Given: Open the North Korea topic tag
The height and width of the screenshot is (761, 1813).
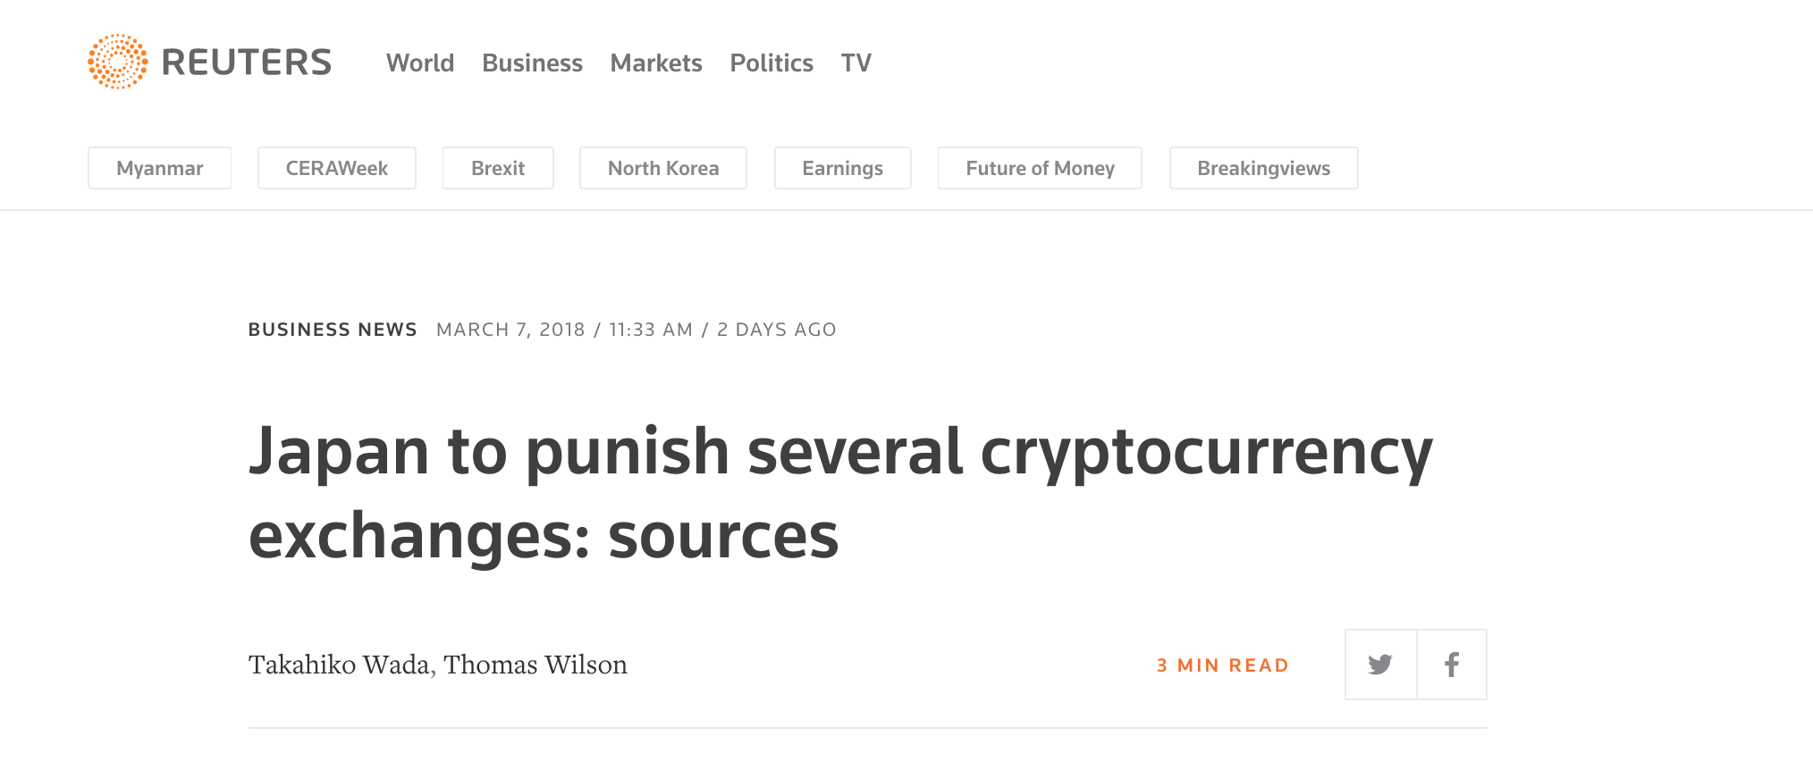Looking at the screenshot, I should tap(663, 168).
